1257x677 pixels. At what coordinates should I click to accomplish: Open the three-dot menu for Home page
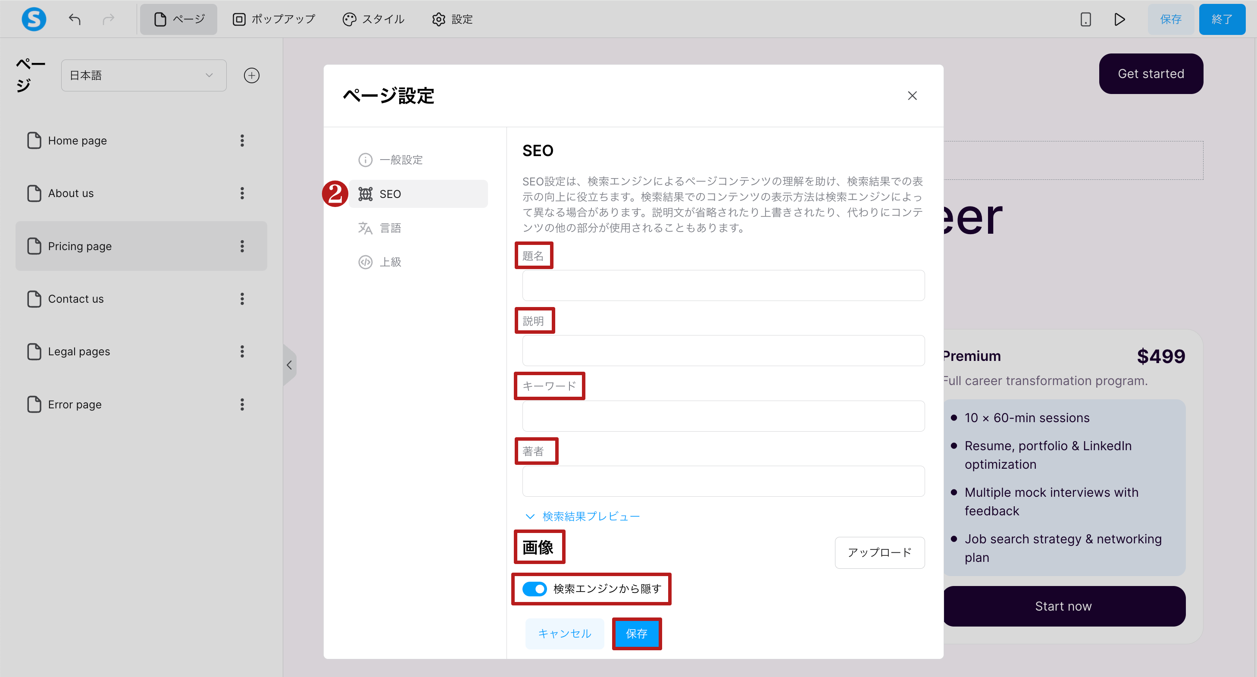click(x=242, y=141)
